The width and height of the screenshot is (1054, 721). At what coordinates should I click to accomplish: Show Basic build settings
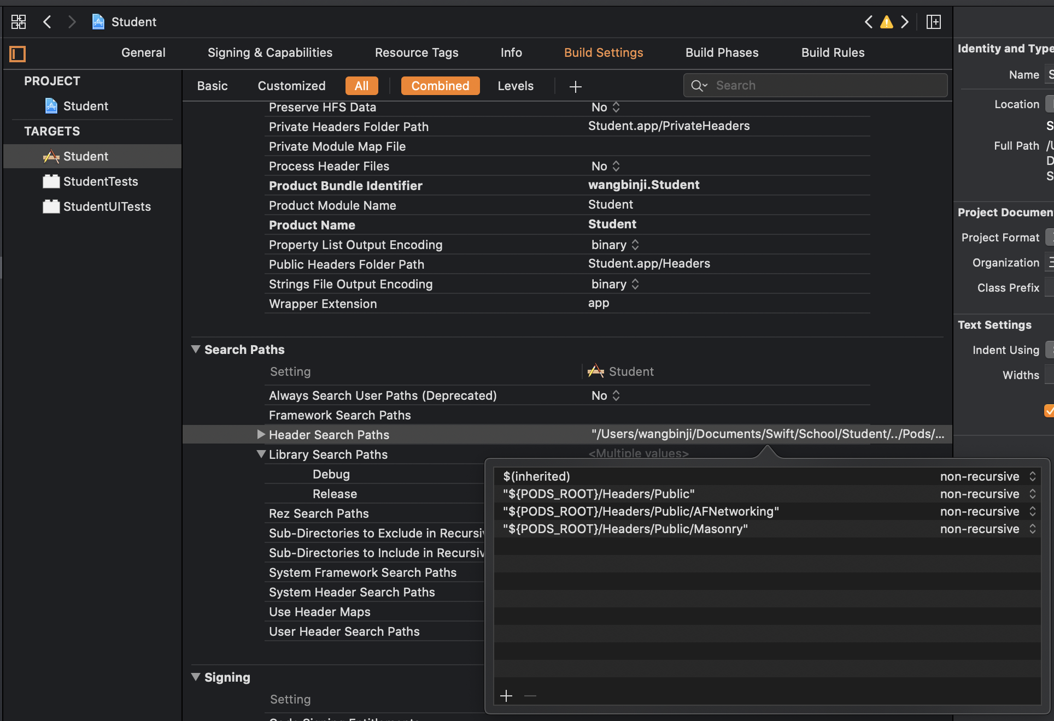[x=212, y=86]
